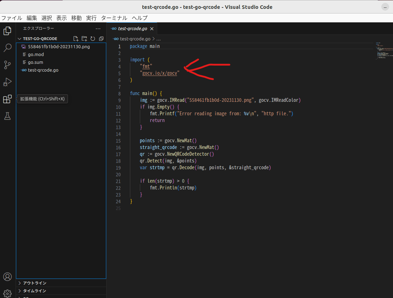The width and height of the screenshot is (393, 298).
Task: Open the 編集 menu
Action: tap(32, 18)
